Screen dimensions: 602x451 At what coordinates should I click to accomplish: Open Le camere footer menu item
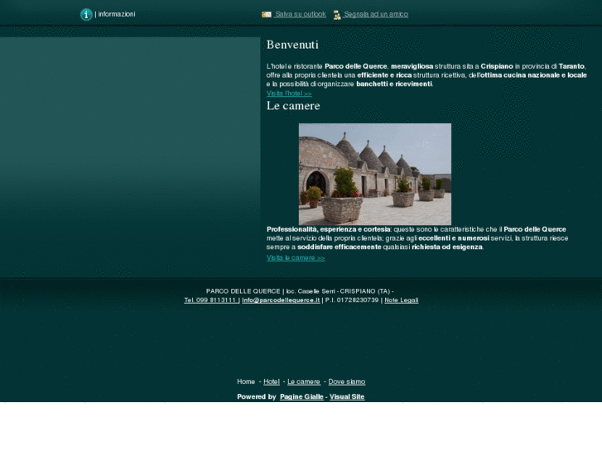pos(304,381)
